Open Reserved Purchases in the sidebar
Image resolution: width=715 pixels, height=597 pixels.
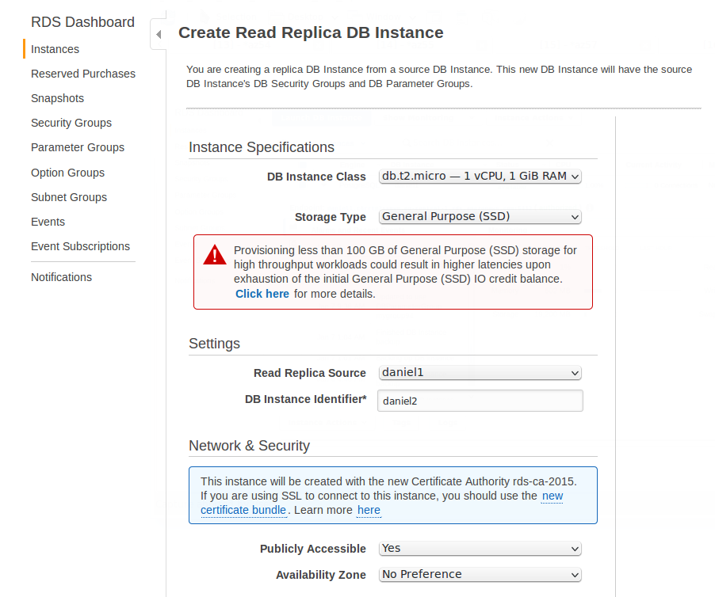point(83,74)
